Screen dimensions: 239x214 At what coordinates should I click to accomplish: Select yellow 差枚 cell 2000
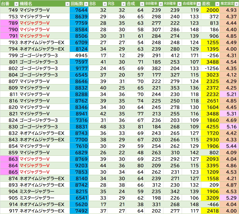(210, 10)
